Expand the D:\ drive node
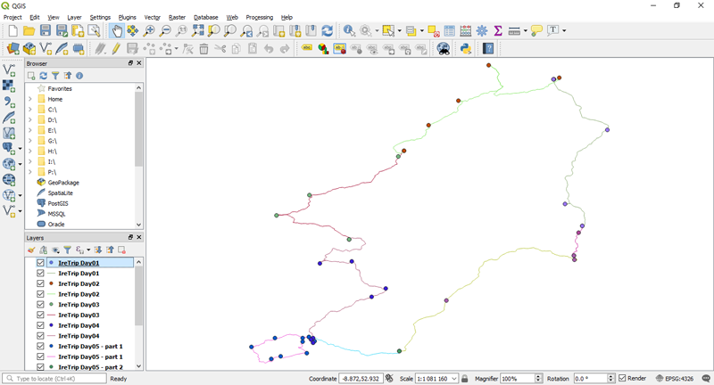Image resolution: width=714 pixels, height=385 pixels. (x=30, y=120)
